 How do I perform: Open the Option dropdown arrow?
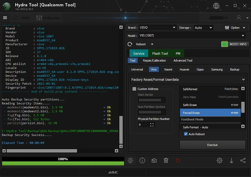[244, 28]
